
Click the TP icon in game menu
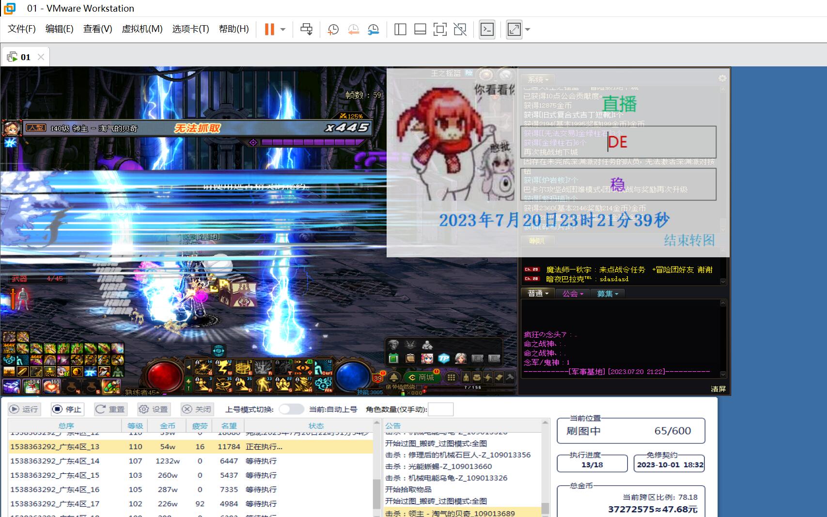tap(444, 359)
